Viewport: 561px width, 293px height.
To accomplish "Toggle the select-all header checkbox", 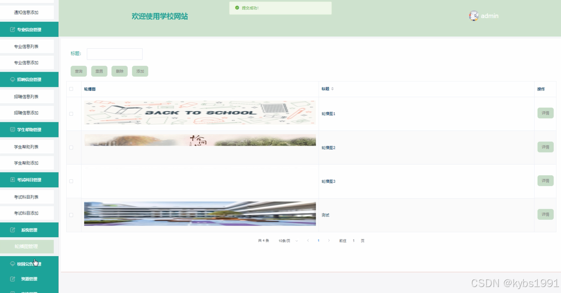I will [71, 89].
